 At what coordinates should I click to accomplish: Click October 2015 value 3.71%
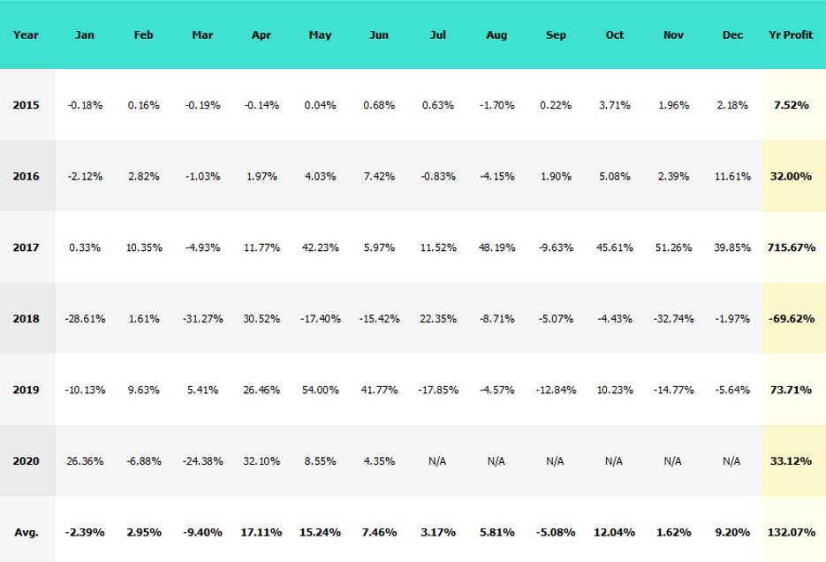[615, 105]
